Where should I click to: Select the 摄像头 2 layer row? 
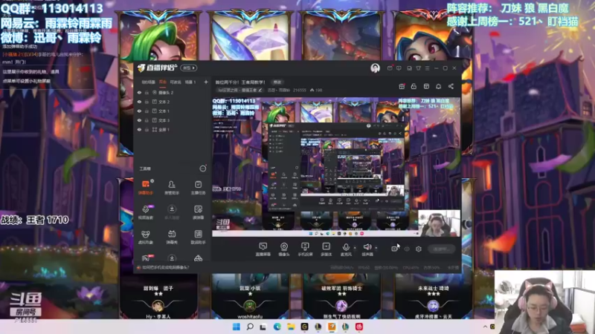pyautogui.click(x=173, y=92)
